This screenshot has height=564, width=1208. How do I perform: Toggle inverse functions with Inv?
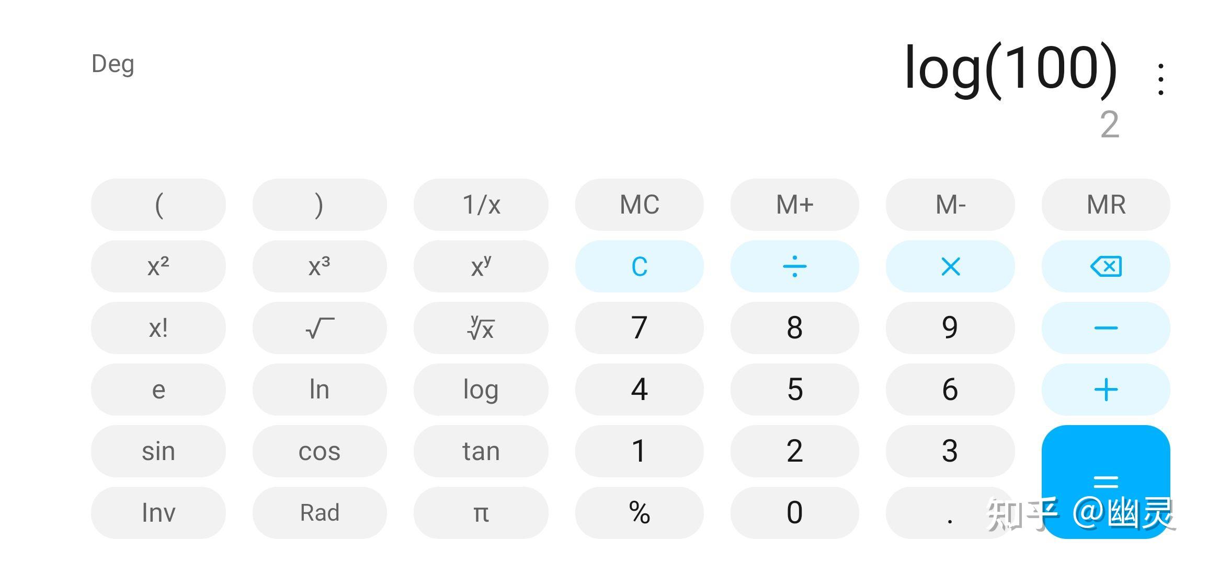pyautogui.click(x=158, y=513)
